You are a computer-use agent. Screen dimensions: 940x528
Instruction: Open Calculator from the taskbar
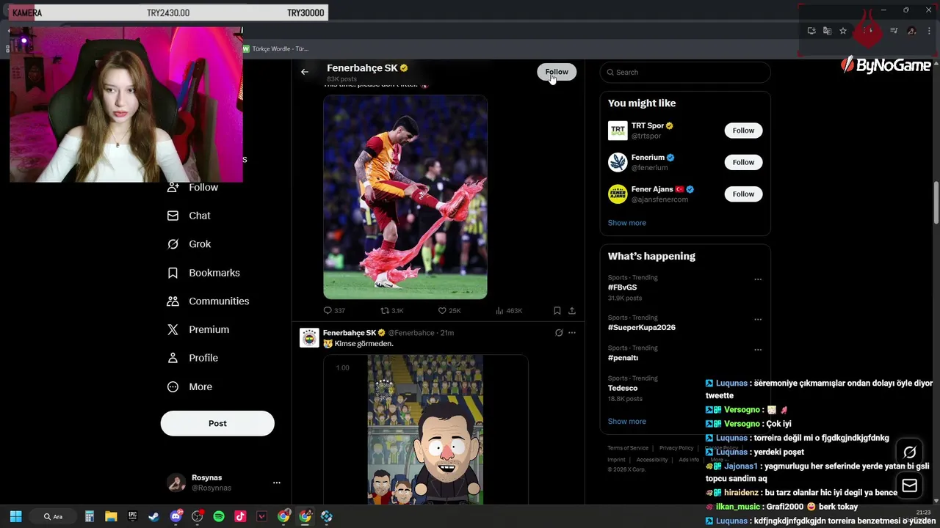(x=90, y=516)
